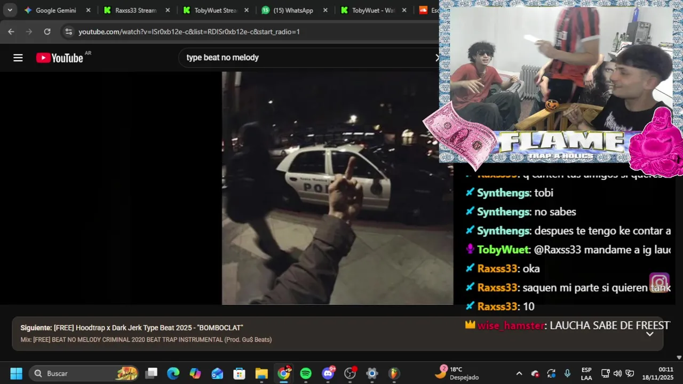Open the YouTube hamburger guide menu

tap(18, 58)
